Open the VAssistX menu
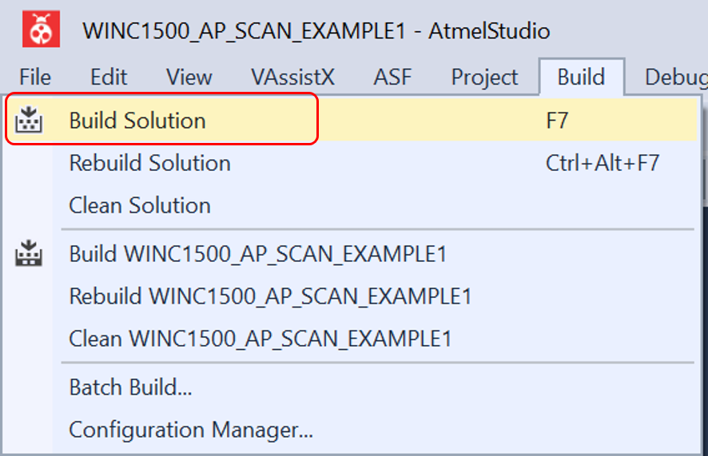 point(292,77)
